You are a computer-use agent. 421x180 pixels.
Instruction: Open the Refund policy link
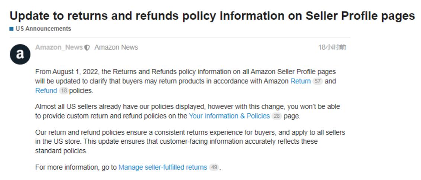(46, 91)
